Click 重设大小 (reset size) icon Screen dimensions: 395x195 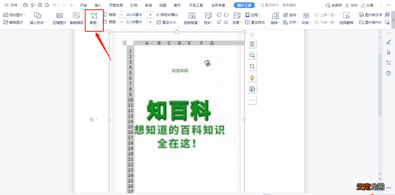point(166,22)
